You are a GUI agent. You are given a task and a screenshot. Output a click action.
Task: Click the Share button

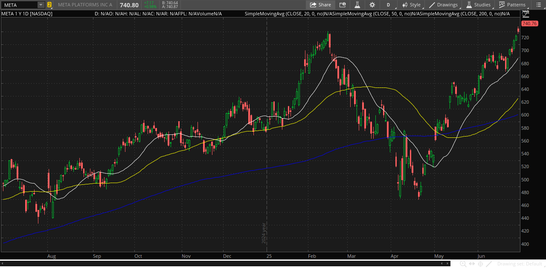pyautogui.click(x=320, y=5)
